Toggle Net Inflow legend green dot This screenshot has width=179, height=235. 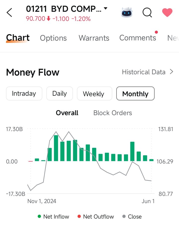[x=39, y=216]
